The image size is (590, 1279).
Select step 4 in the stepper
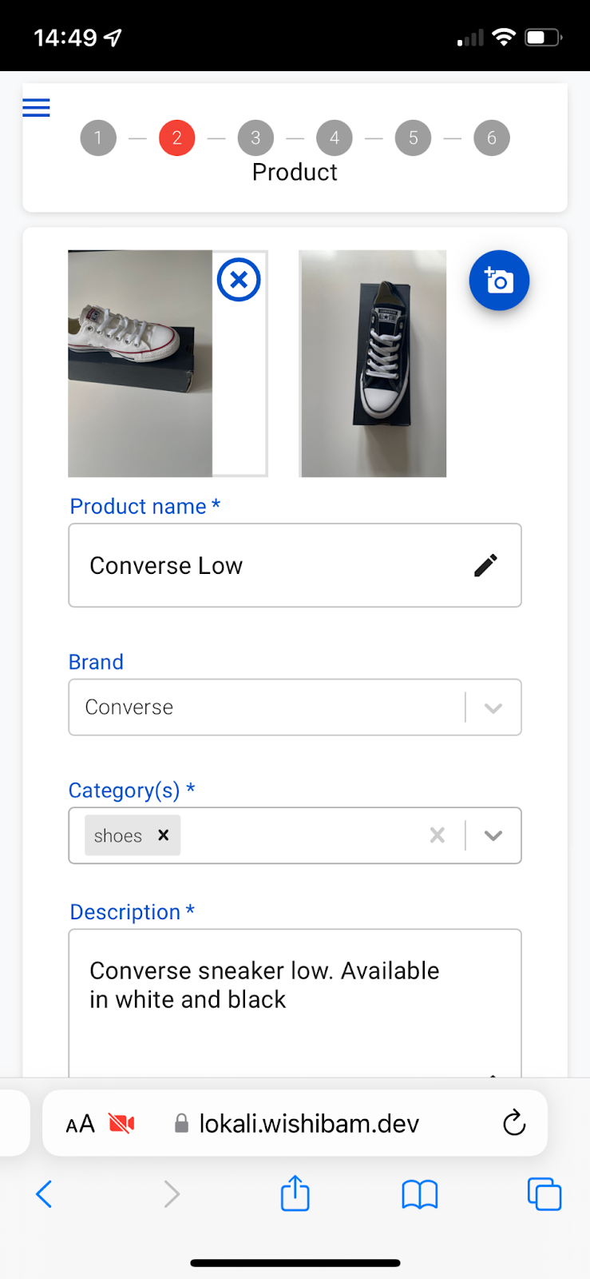tap(335, 137)
